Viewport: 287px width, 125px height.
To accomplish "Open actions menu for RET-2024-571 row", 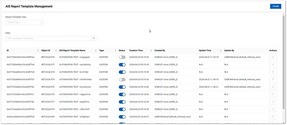I will coord(273,102).
